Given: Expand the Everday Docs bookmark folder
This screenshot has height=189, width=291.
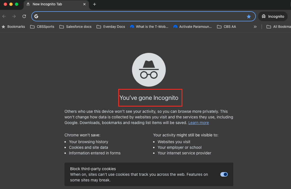Looking at the screenshot, I should point(111,27).
